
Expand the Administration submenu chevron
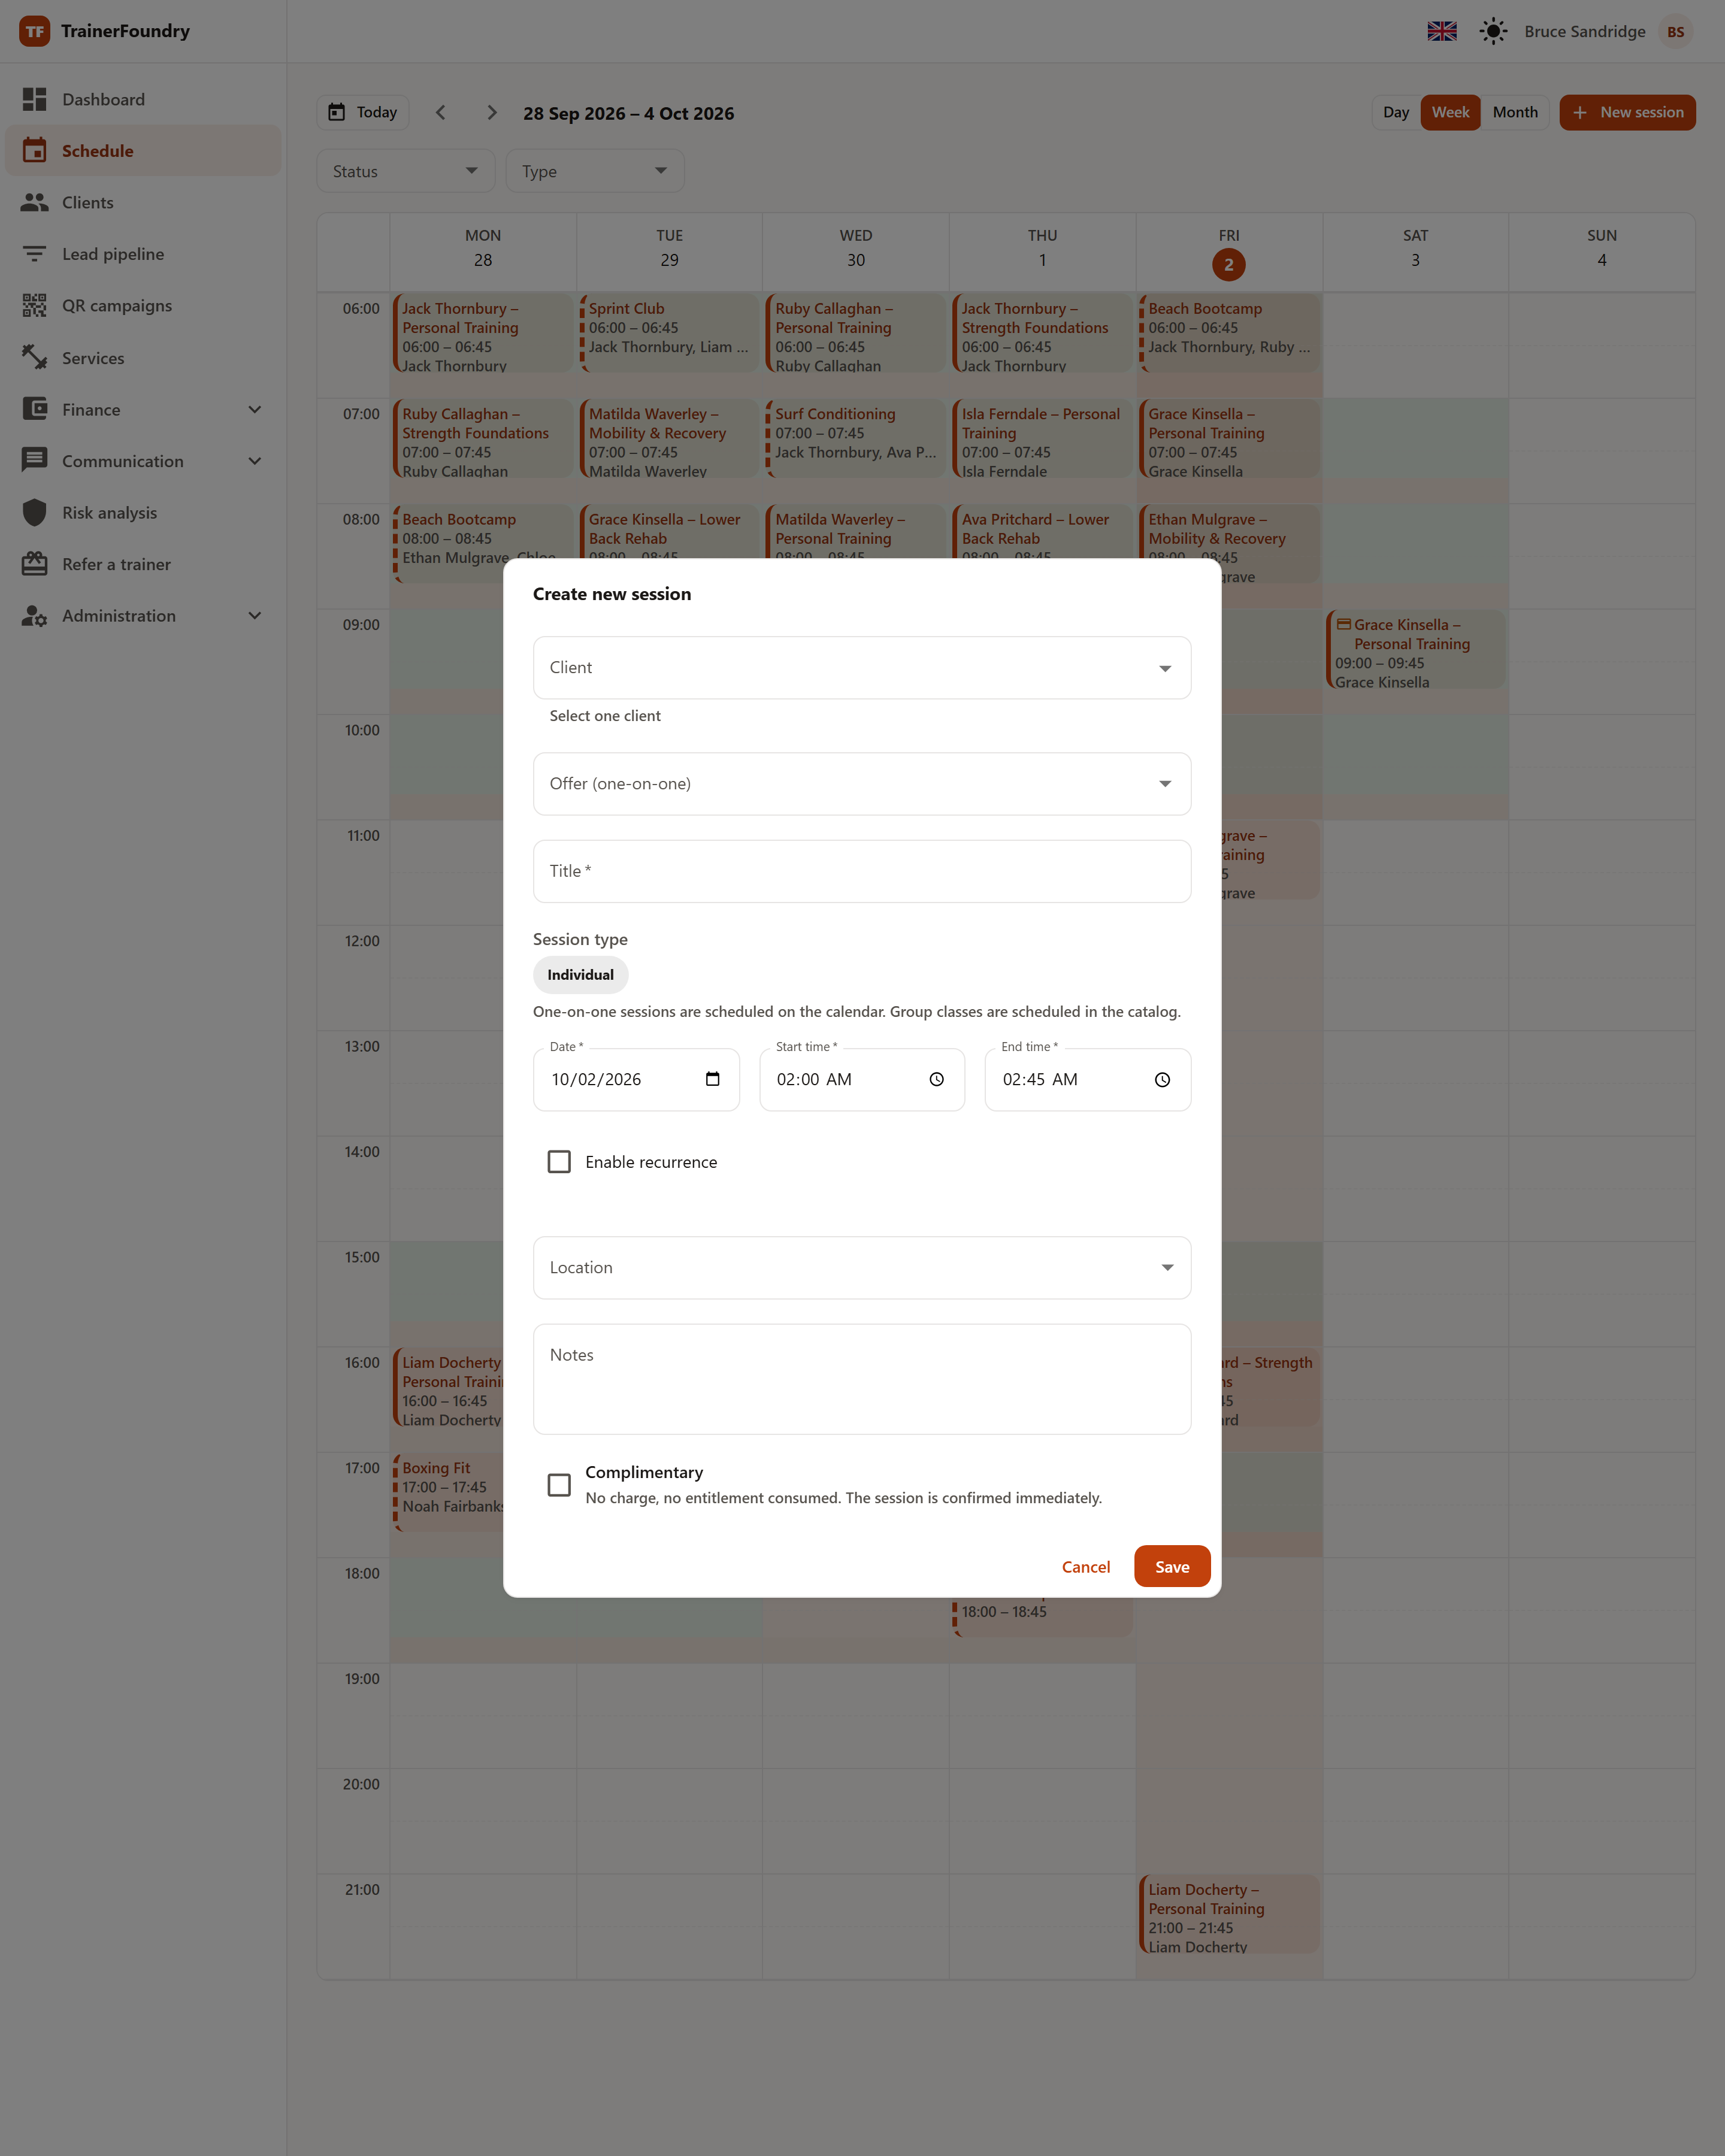[254, 615]
